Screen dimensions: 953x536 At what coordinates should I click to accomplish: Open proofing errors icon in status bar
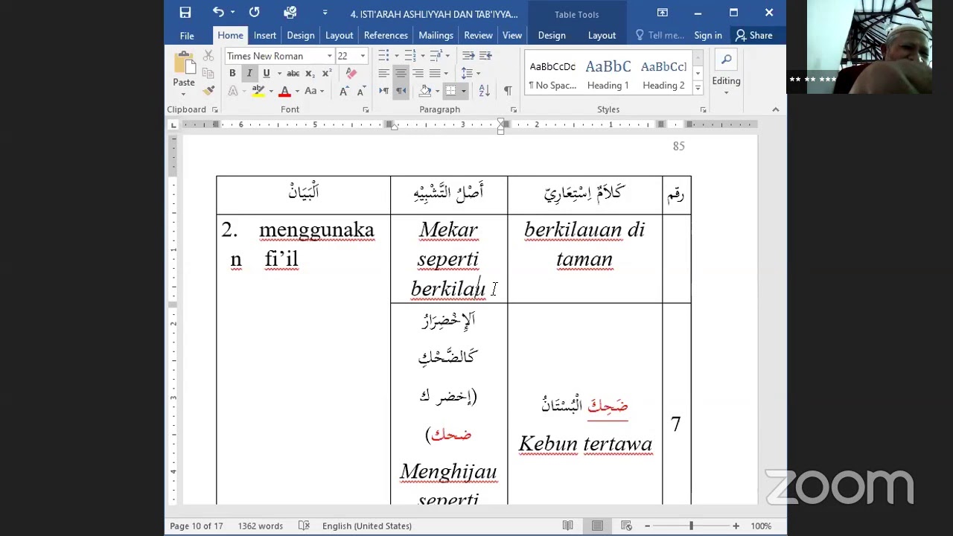click(x=304, y=526)
